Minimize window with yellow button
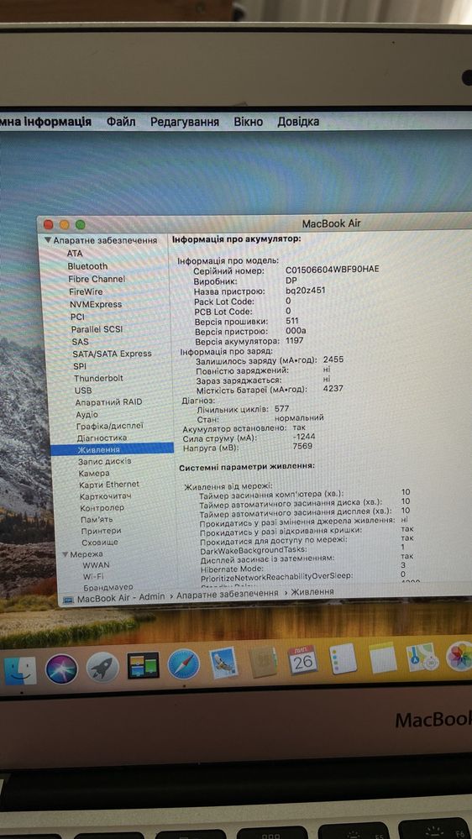Image resolution: width=472 pixels, height=839 pixels. coord(65,225)
